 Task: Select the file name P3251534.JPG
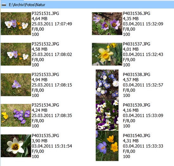tap(45, 105)
